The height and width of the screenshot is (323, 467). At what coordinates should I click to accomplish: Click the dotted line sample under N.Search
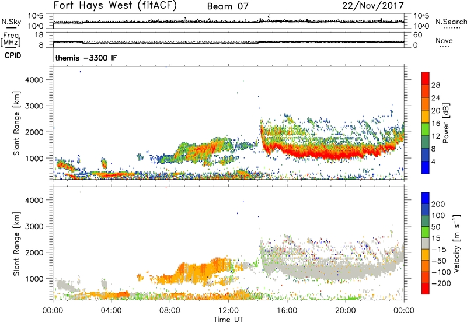[x=451, y=28]
